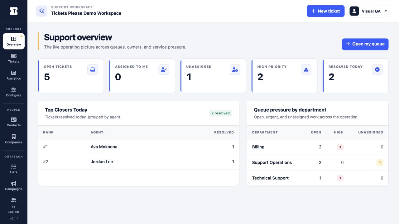Click Tickets Please Demo Workspace title
Viewport: 399px width, 224px height.
(x=86, y=13)
